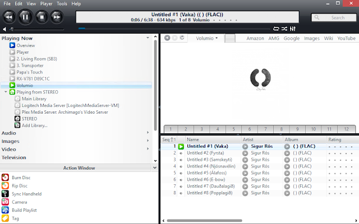
Task: Expand the Images section
Action: point(148,141)
